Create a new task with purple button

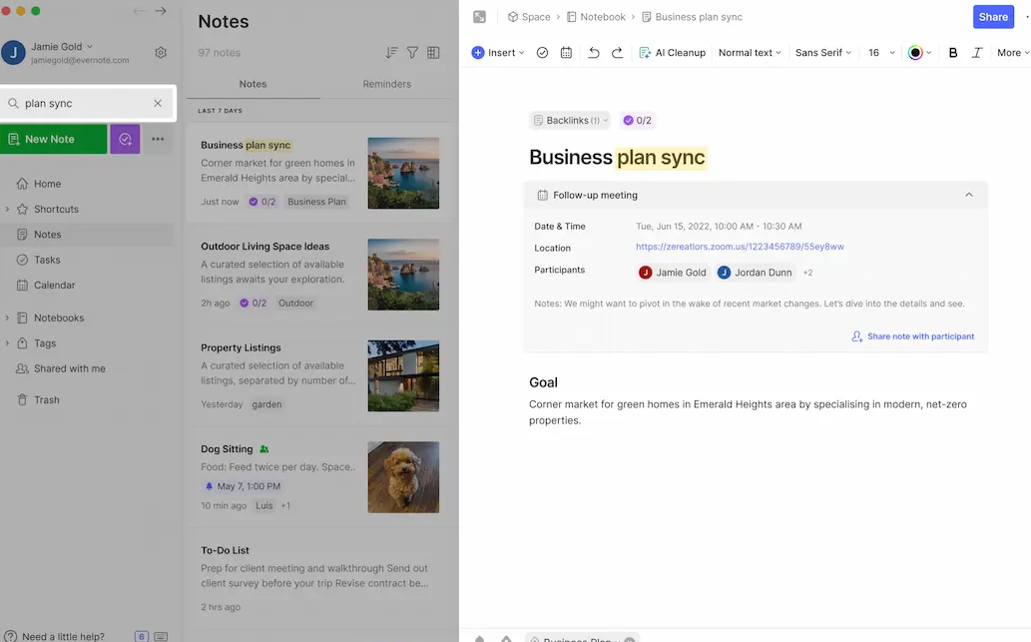point(125,139)
